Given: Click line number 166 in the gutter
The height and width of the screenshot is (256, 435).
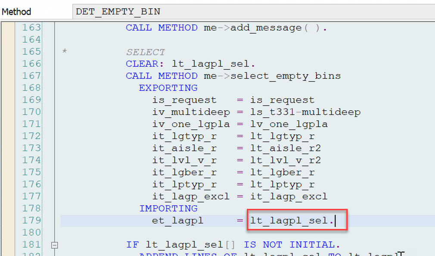Looking at the screenshot, I should tap(31, 64).
